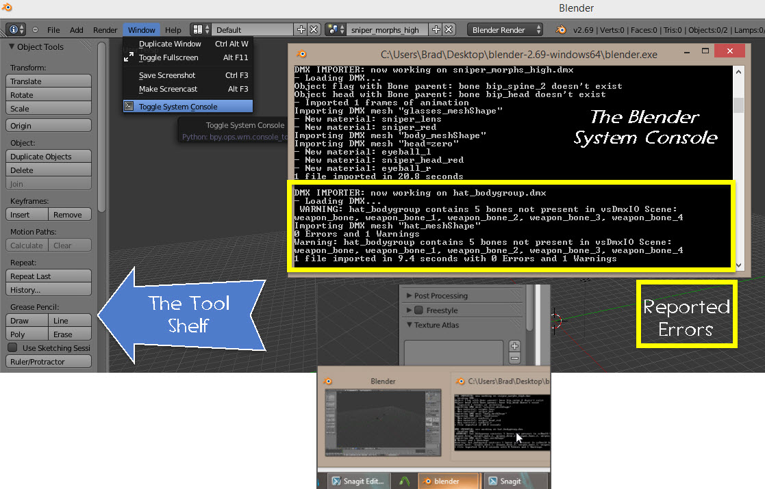Collapse the Object Tools panel
This screenshot has height=489, width=765.
(x=11, y=47)
